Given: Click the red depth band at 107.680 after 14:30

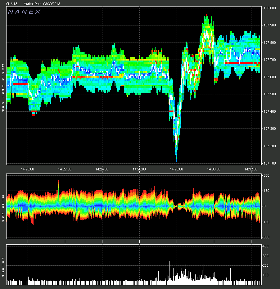Looking at the screenshot, I should (x=242, y=63).
